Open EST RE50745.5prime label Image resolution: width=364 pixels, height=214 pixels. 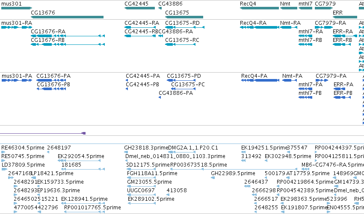coord(23,156)
